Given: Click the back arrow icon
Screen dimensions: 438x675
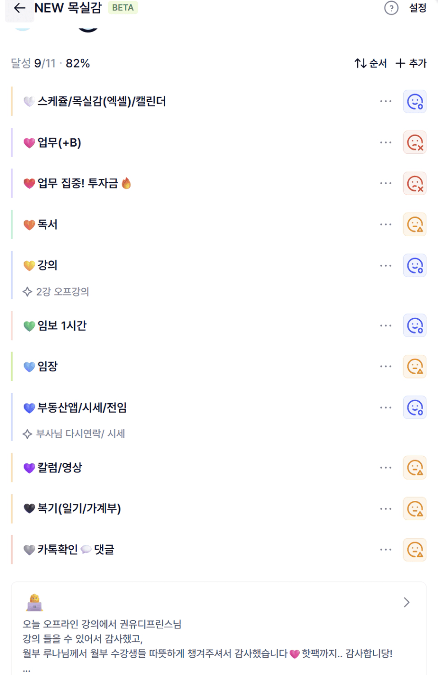Looking at the screenshot, I should click(x=19, y=8).
